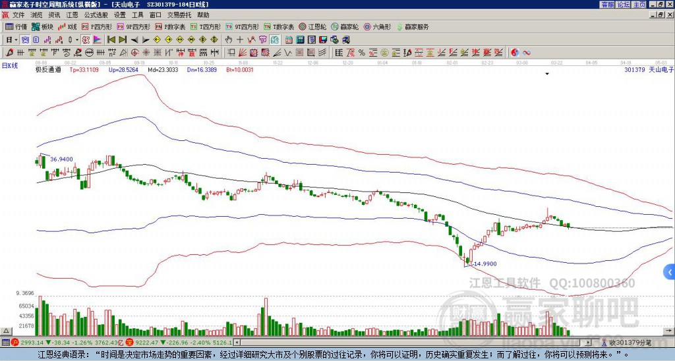The image size is (675, 361).
Task: Click the blue-red wave cycle icon
Action: (527, 53)
